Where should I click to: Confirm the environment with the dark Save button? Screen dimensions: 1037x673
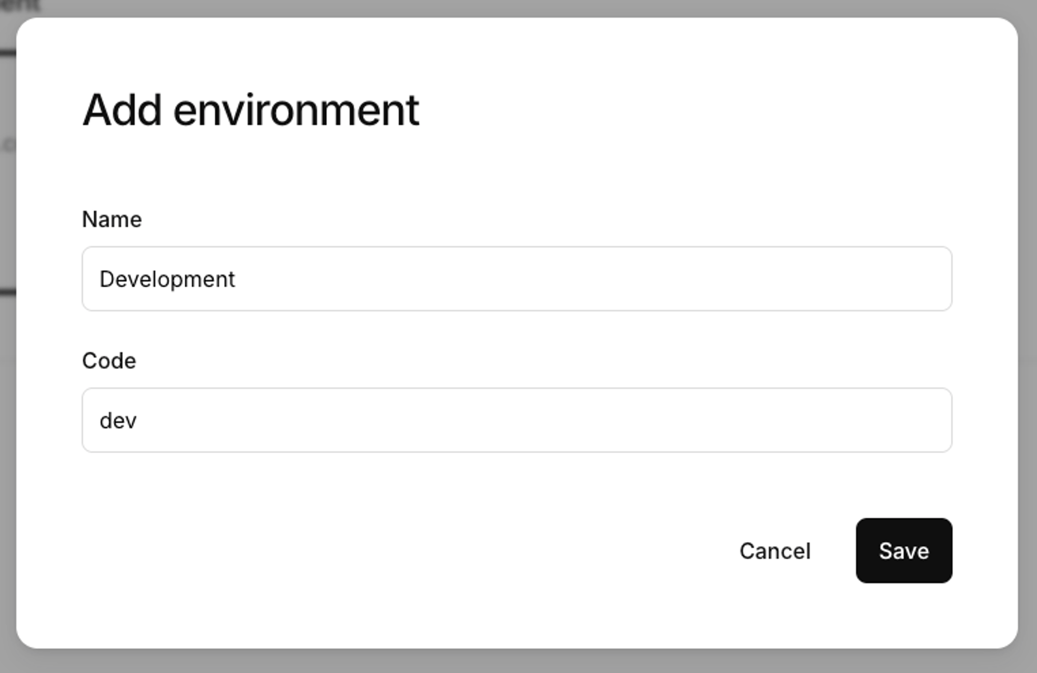[903, 551]
